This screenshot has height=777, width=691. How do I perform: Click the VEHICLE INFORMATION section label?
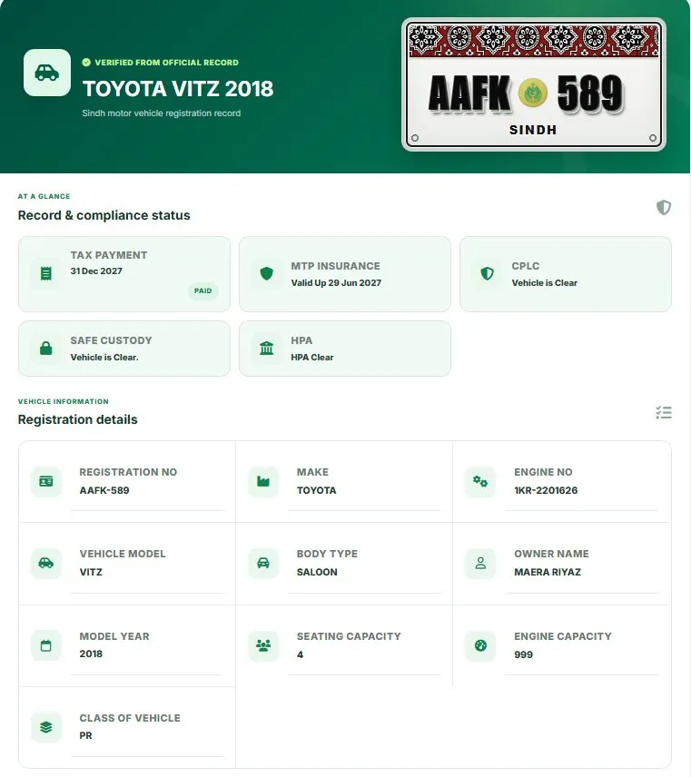pyautogui.click(x=63, y=401)
